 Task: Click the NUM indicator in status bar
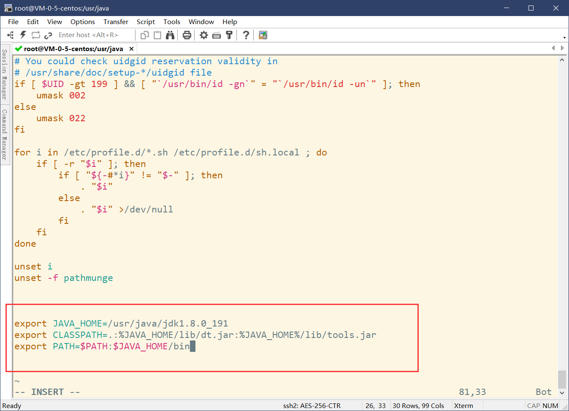coord(550,406)
